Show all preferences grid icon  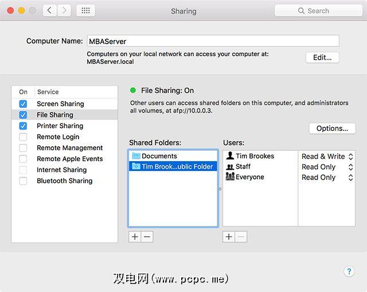tap(85, 10)
